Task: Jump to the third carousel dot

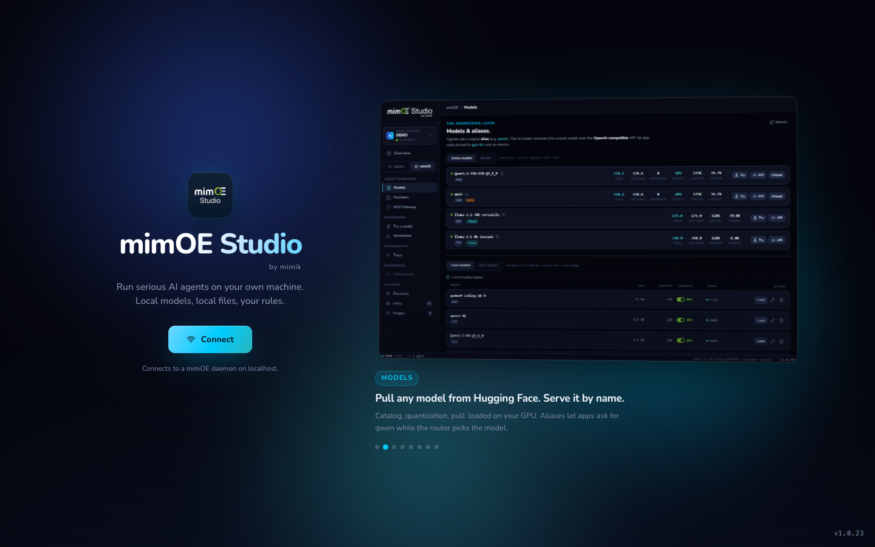Action: [394, 447]
